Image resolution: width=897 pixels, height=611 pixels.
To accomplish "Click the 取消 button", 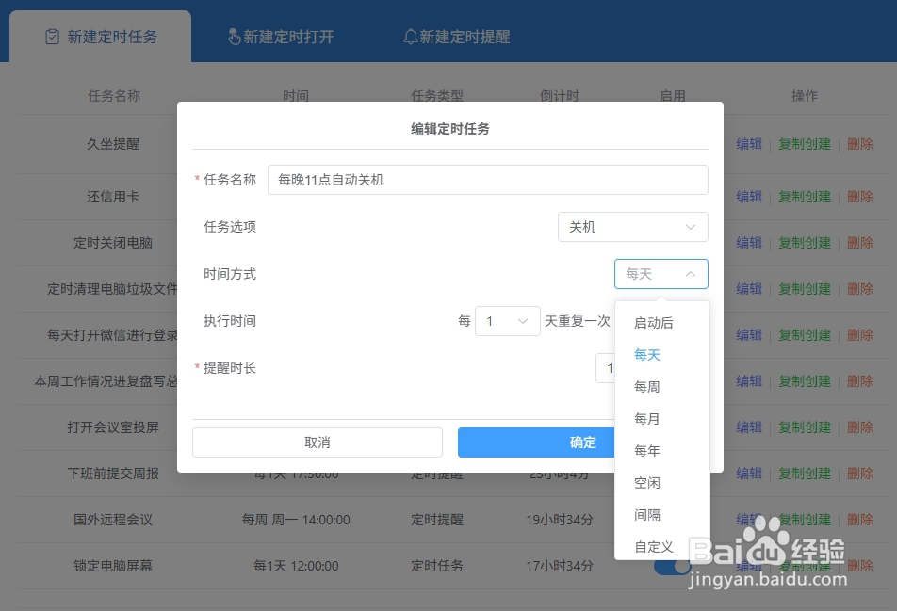I will click(318, 442).
